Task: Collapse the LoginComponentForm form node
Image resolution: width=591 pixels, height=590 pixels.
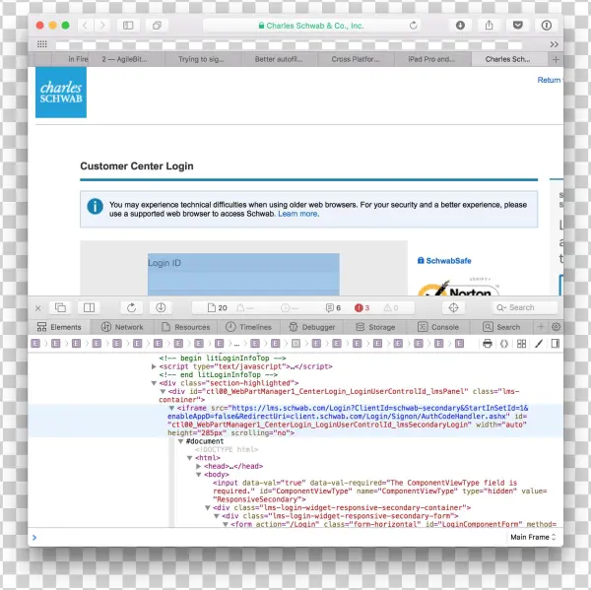Action: coord(226,524)
